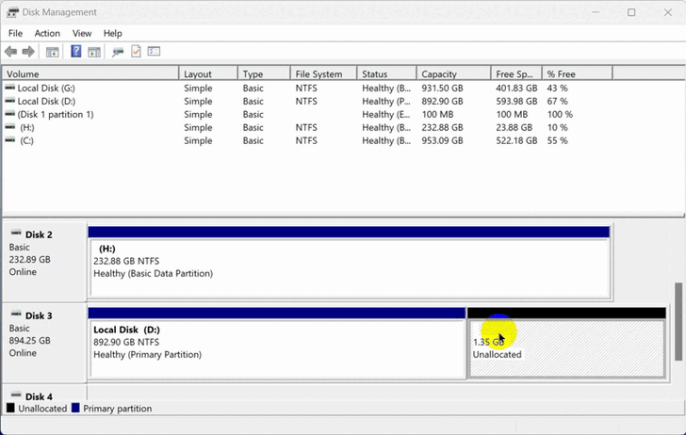
Task: Toggle the Show/Hide Action Pane icon
Action: [94, 52]
